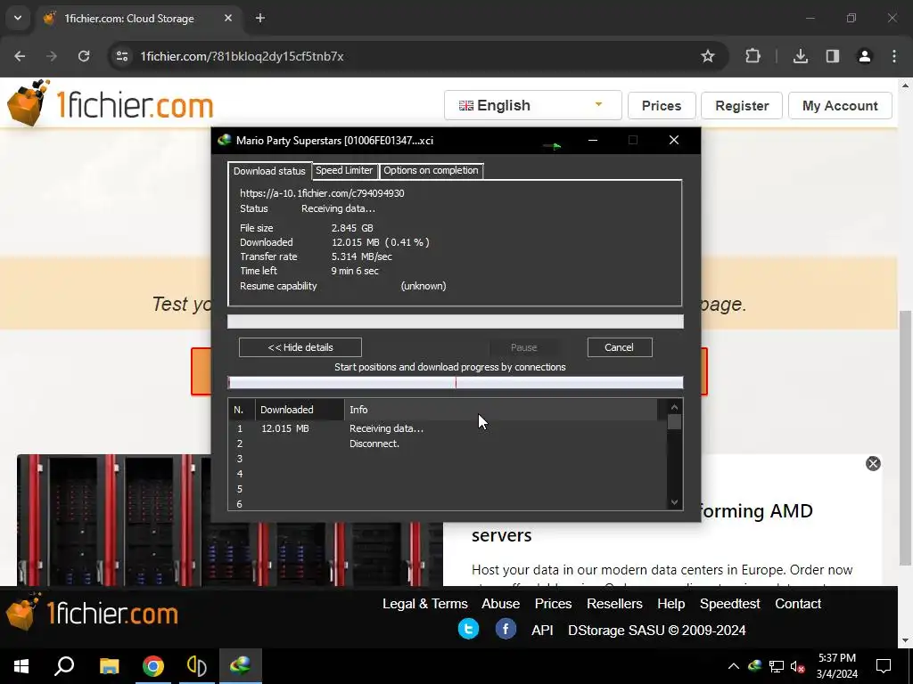
Task: Open the network tray icon
Action: click(777, 666)
